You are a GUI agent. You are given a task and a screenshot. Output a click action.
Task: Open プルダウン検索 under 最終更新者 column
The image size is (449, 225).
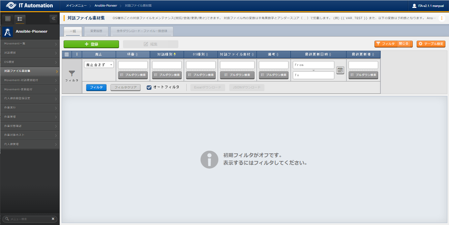point(363,75)
